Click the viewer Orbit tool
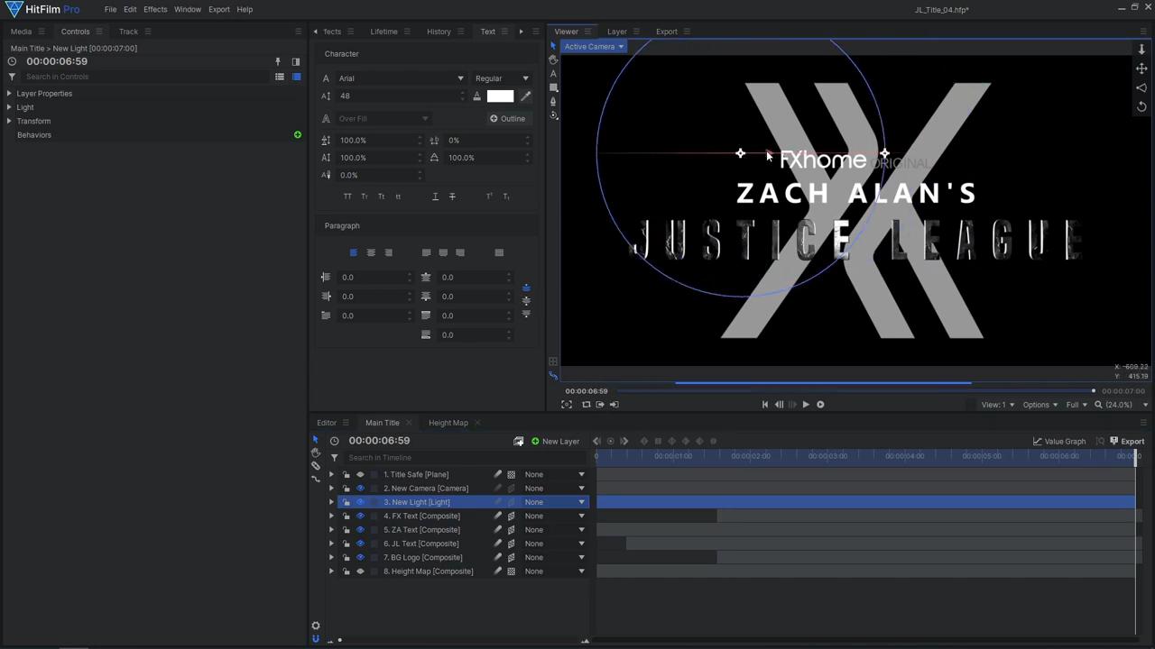 [553, 116]
